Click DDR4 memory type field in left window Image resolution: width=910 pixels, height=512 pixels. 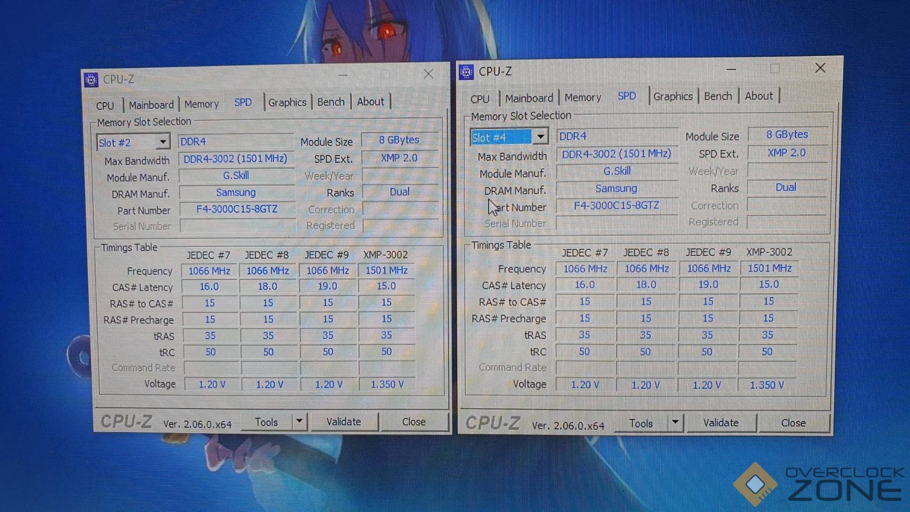(235, 141)
